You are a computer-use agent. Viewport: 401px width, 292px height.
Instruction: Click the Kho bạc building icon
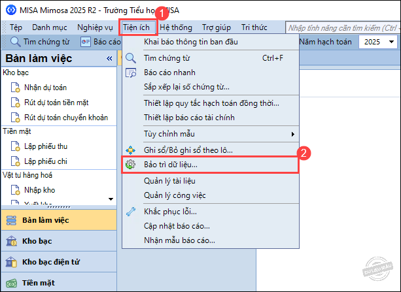[x=11, y=241]
